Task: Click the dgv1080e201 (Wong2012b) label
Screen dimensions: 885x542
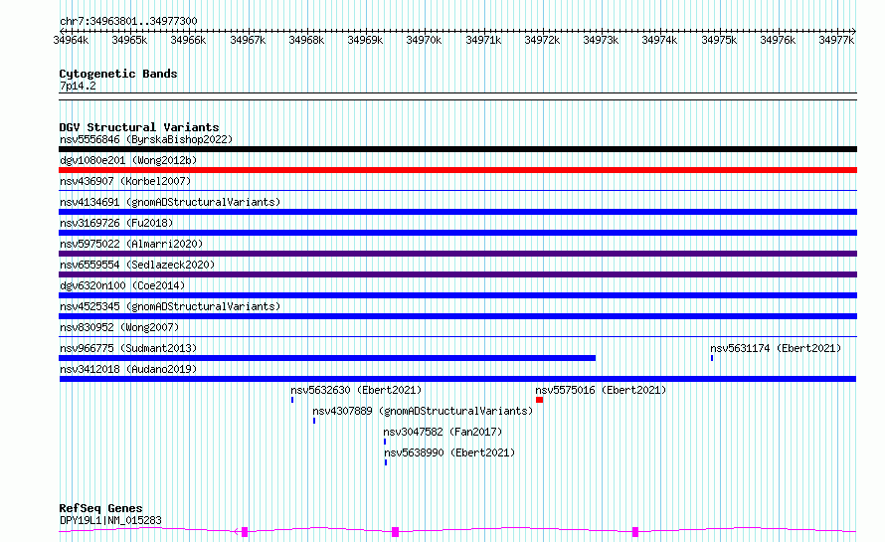Action: click(x=128, y=160)
